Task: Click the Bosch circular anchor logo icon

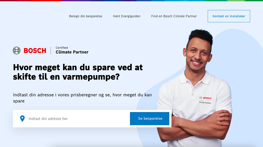Action: pos(17,50)
